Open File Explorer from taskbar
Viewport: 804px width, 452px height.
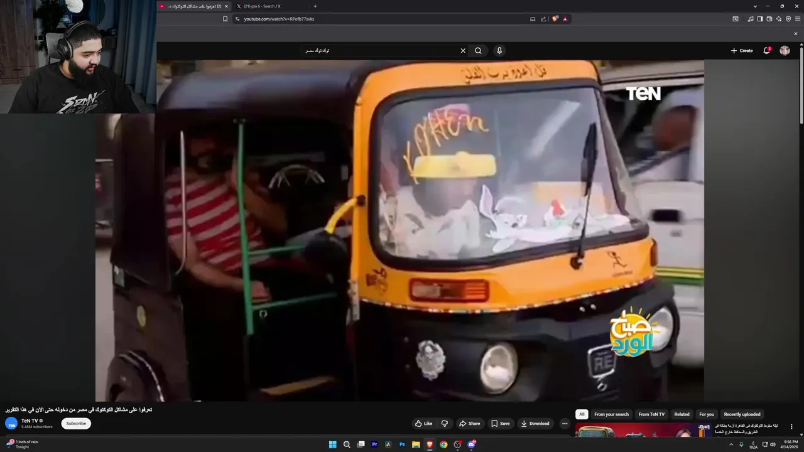416,444
